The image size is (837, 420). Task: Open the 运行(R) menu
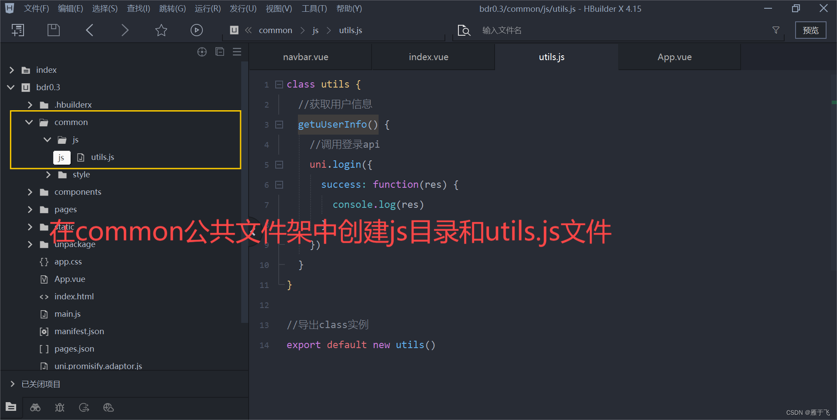(x=208, y=9)
